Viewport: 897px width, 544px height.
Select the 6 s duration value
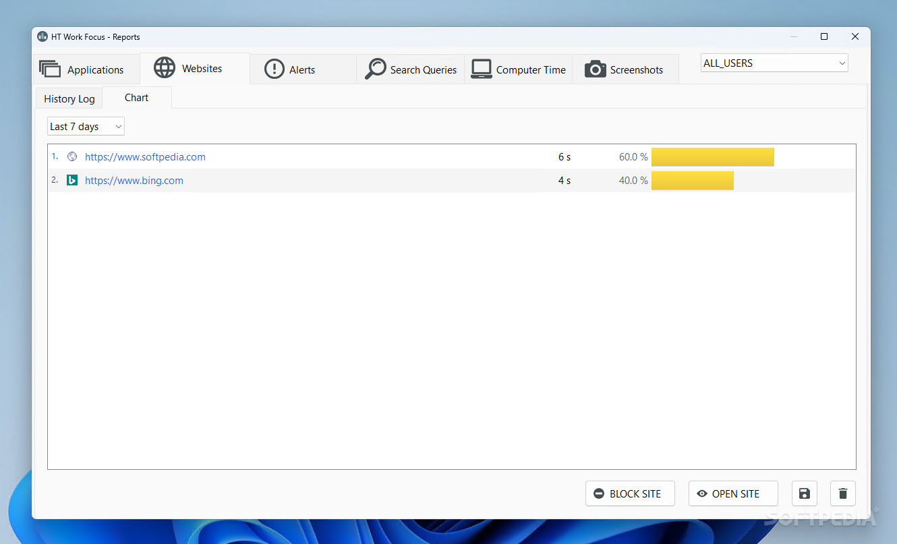click(x=565, y=157)
